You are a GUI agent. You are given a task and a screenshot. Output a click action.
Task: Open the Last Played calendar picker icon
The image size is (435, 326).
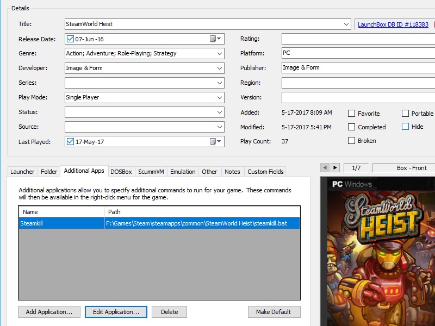[215, 142]
